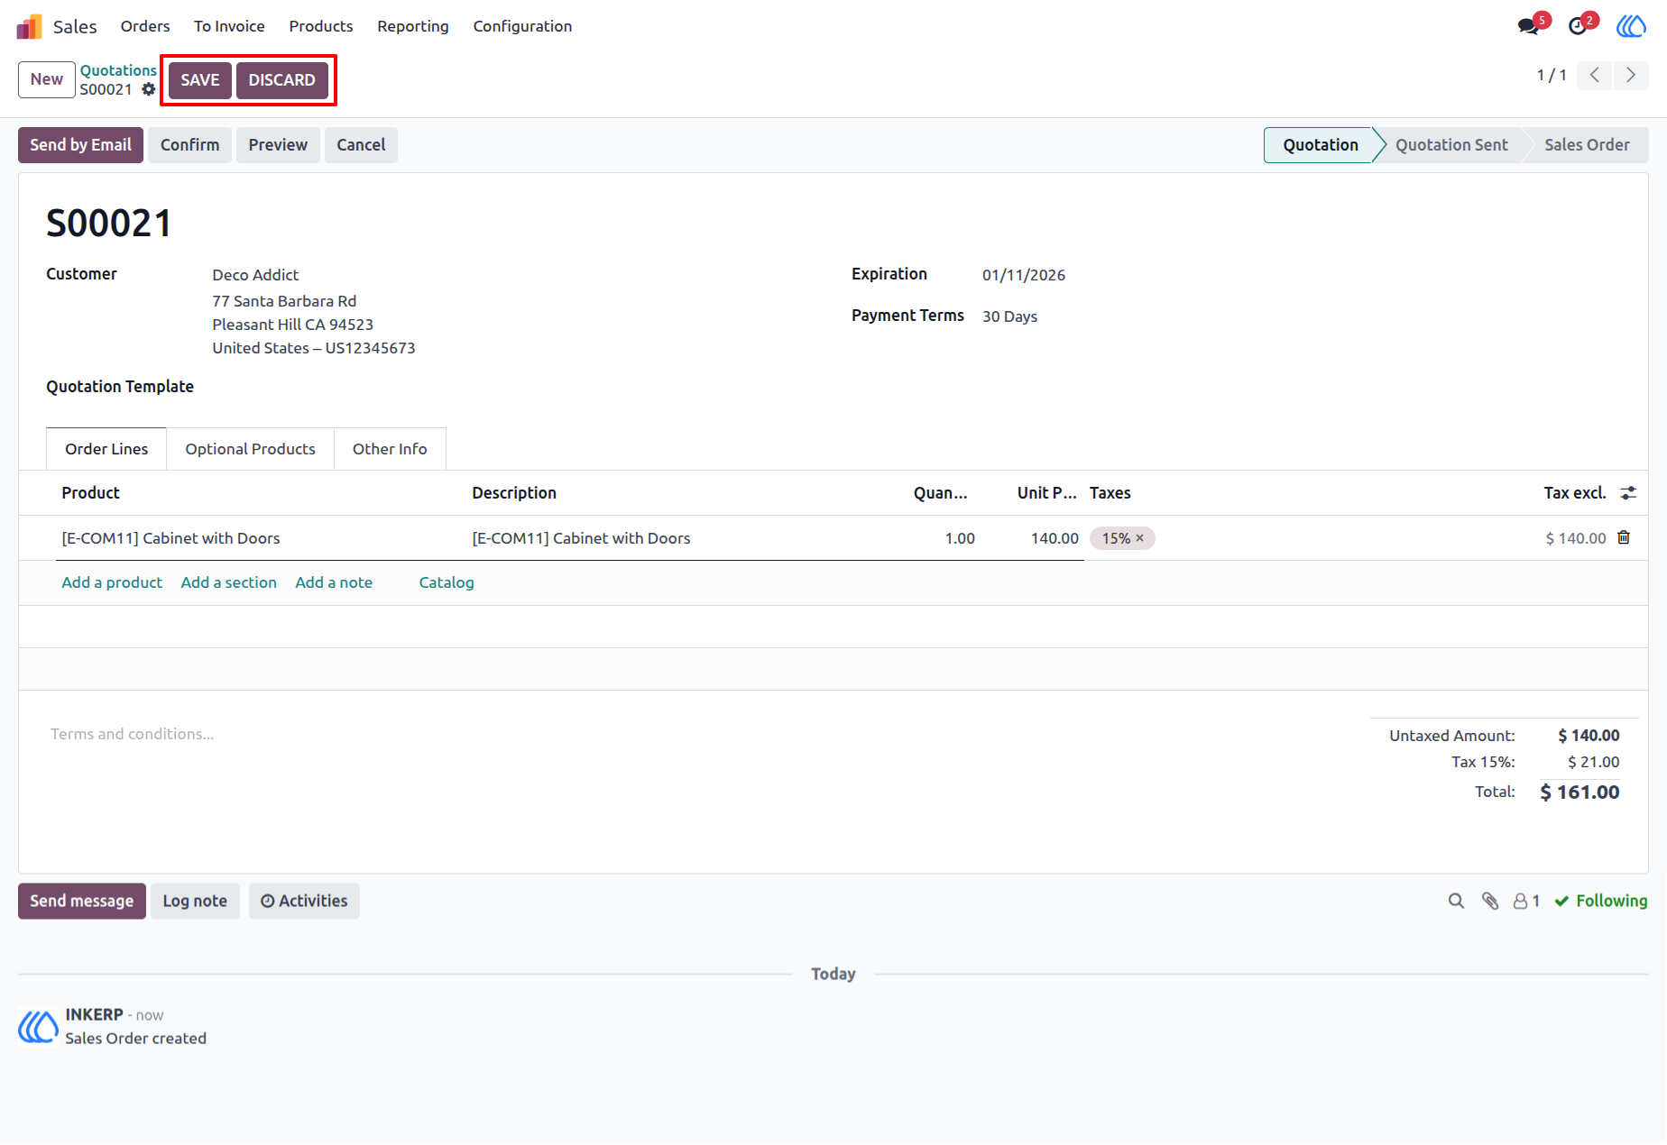The height and width of the screenshot is (1145, 1667).
Task: Click the DISCARD button
Action: tap(281, 80)
